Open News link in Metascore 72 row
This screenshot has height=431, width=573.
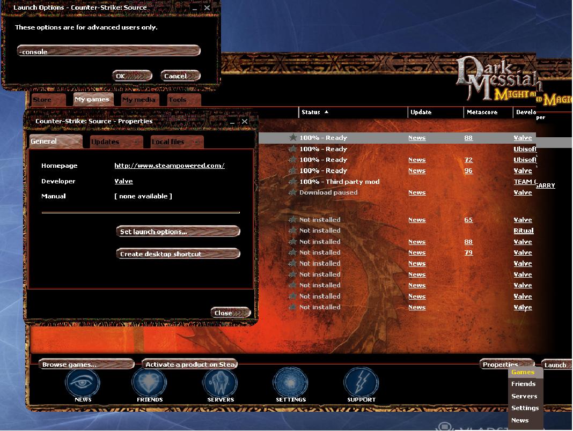pyautogui.click(x=417, y=160)
